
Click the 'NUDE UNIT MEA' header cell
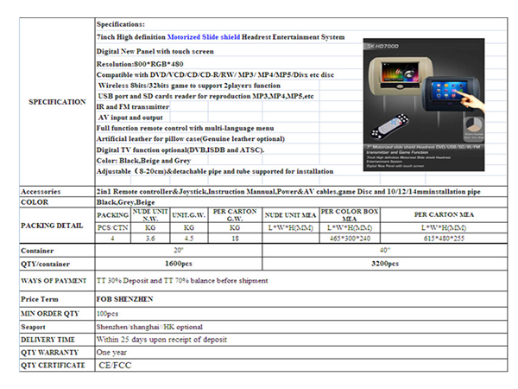(291, 215)
